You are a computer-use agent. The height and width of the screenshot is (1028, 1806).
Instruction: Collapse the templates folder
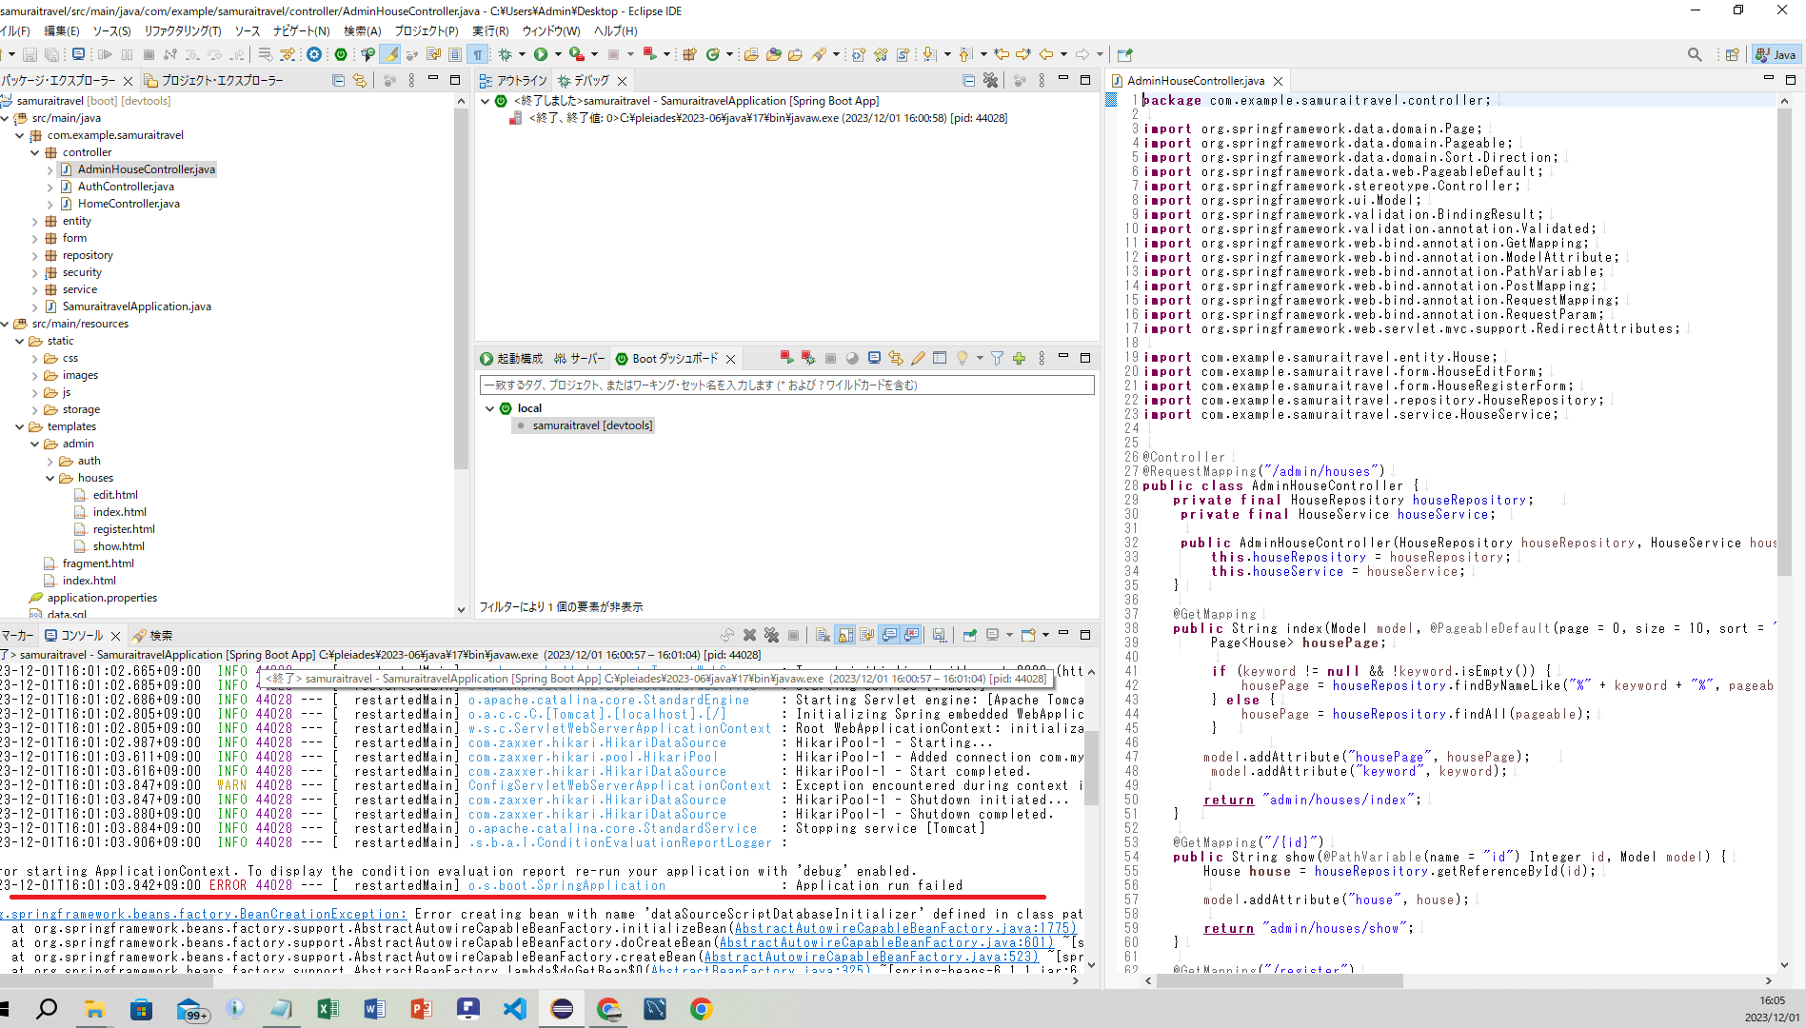click(x=19, y=426)
